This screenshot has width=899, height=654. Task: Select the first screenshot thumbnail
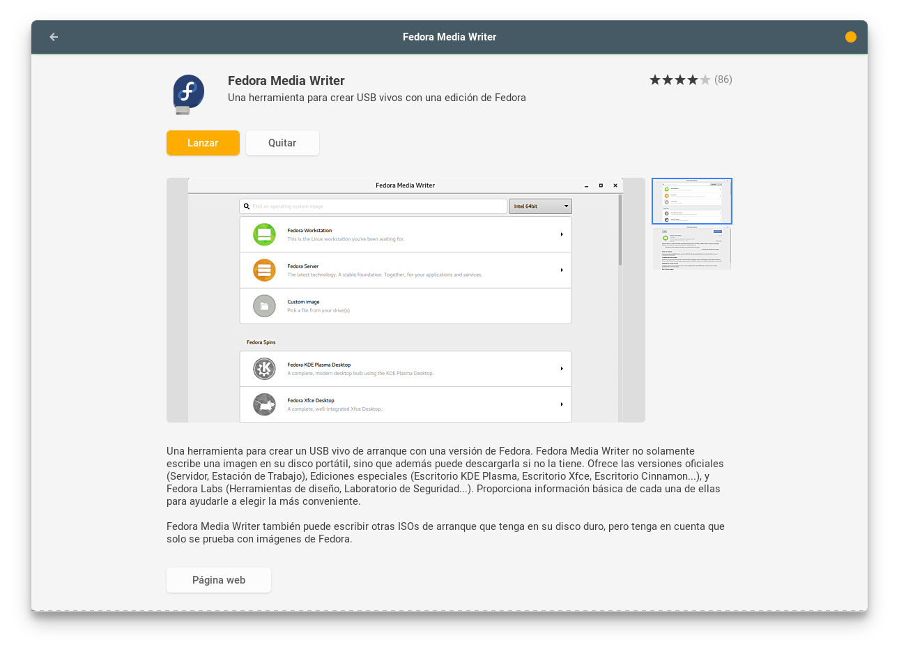(692, 201)
